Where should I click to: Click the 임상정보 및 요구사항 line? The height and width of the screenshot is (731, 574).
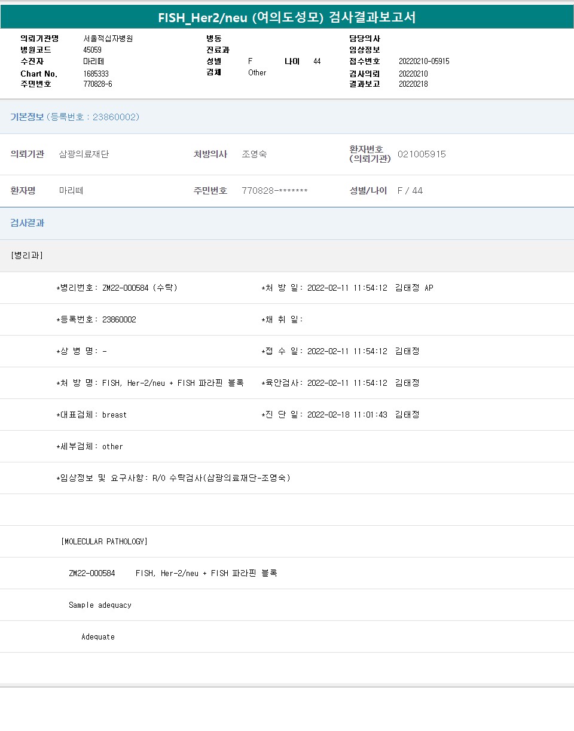click(x=173, y=478)
